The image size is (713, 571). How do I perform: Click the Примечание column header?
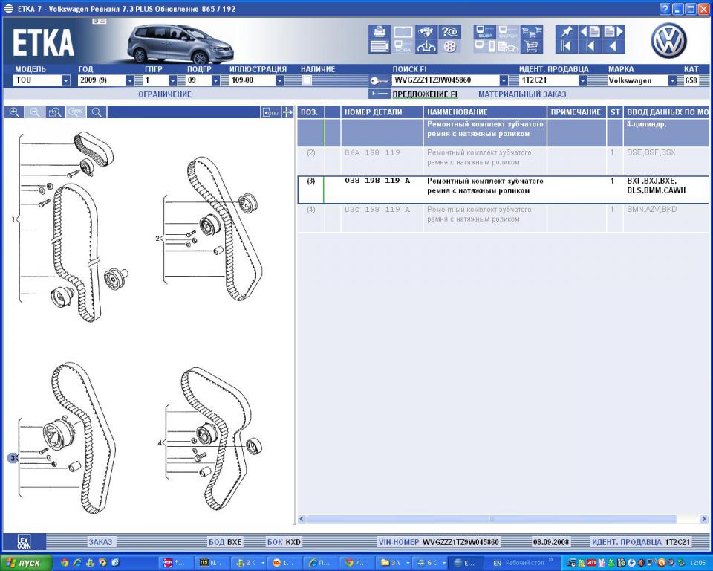click(576, 112)
